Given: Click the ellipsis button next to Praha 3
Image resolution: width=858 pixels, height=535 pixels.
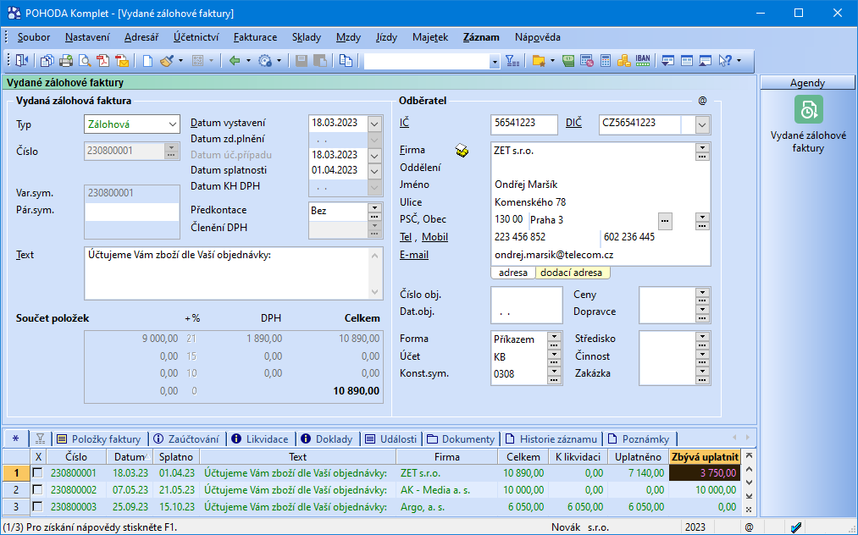Looking at the screenshot, I should click(x=665, y=221).
